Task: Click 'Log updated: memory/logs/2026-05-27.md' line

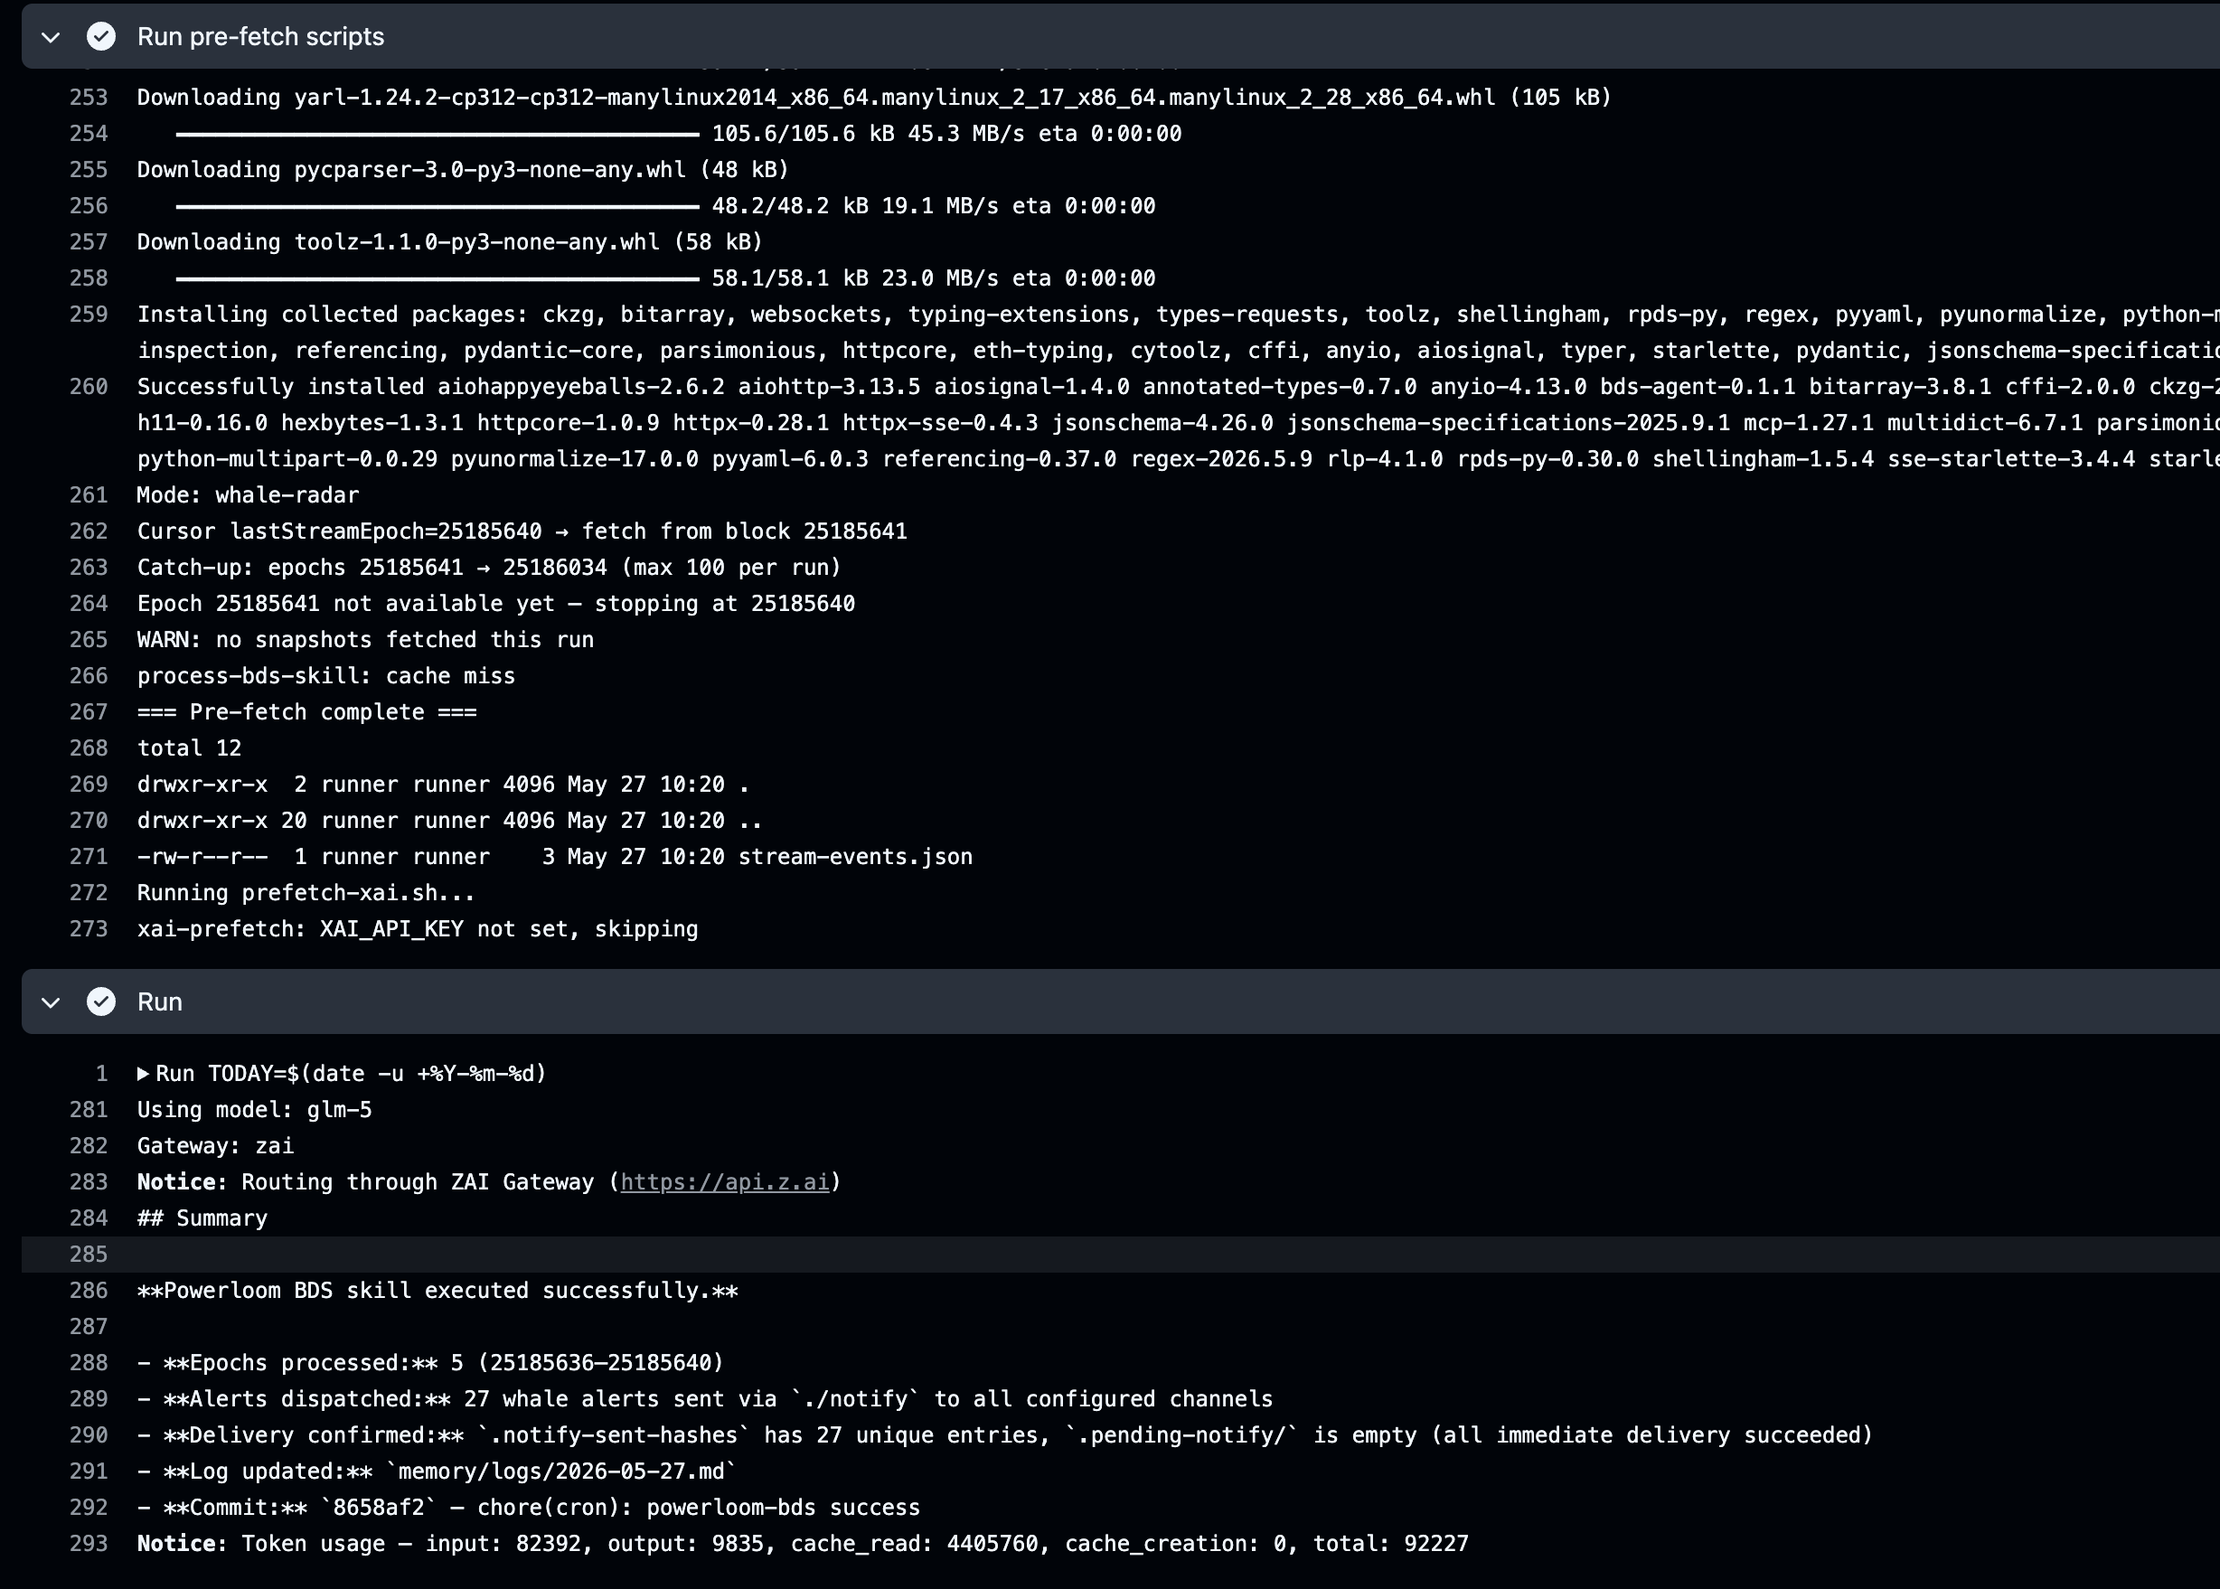Action: pyautogui.click(x=437, y=1471)
